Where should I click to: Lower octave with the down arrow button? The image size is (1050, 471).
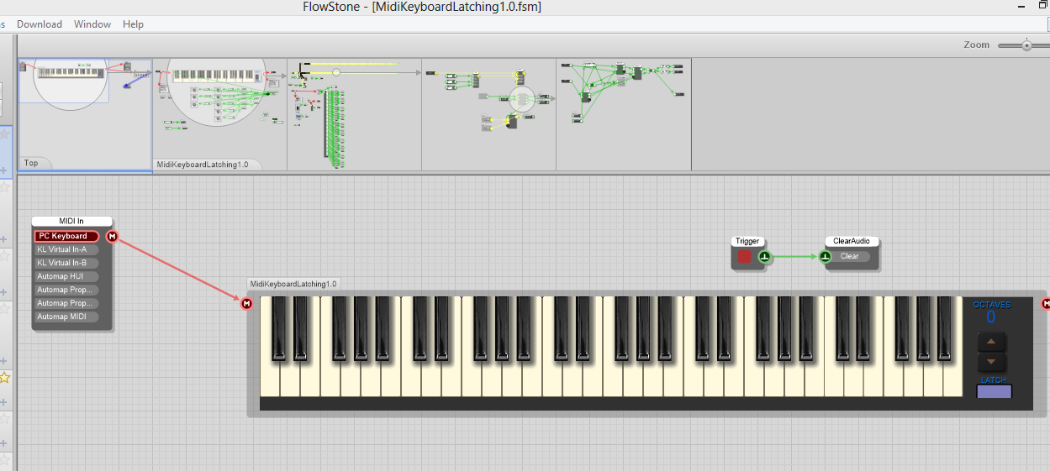pyautogui.click(x=991, y=362)
